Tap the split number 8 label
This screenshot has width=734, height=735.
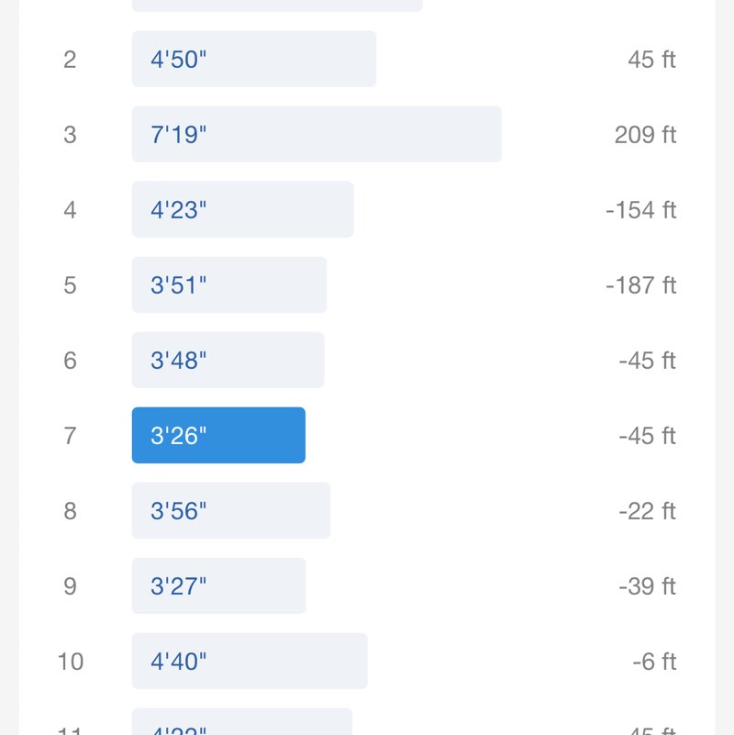click(70, 511)
